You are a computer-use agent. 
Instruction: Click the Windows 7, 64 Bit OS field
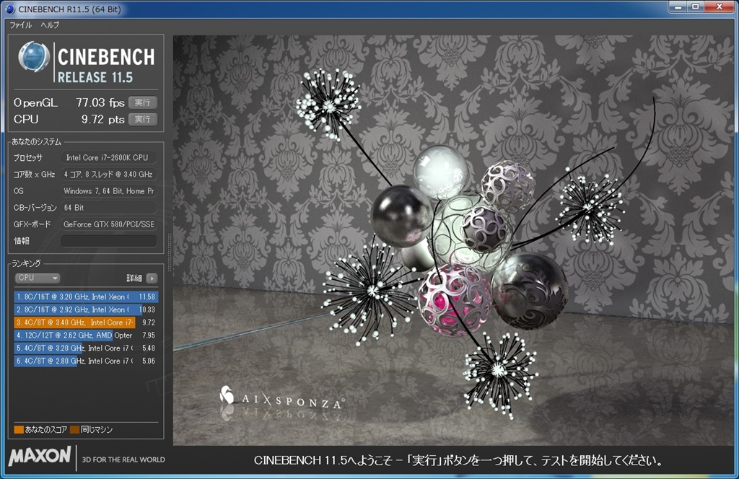[109, 190]
